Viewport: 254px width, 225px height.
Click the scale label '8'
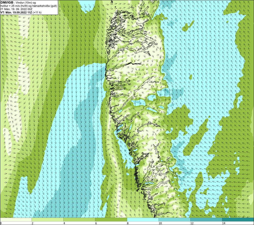pyautogui.click(x=128, y=223)
